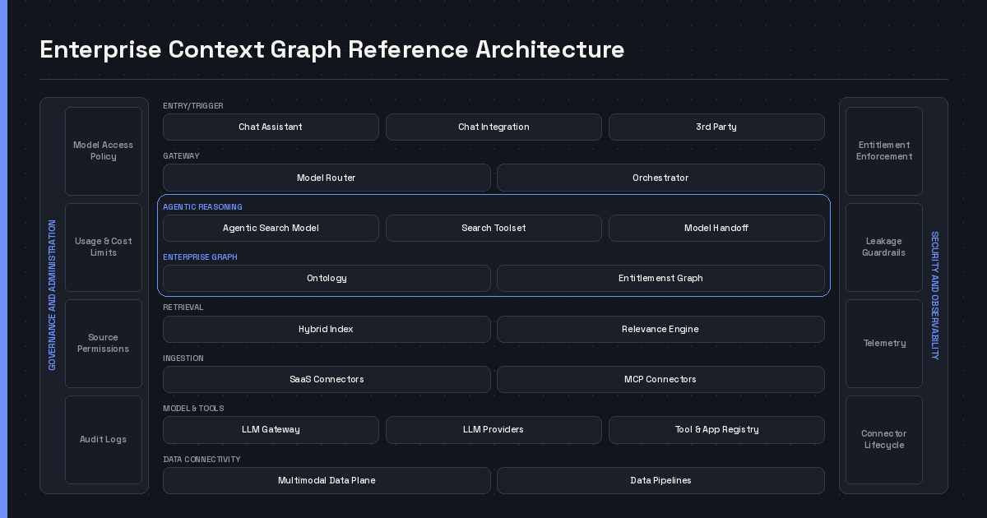987x518 pixels.
Task: Click the AGENTIC REASONING section label
Action: (x=202, y=207)
